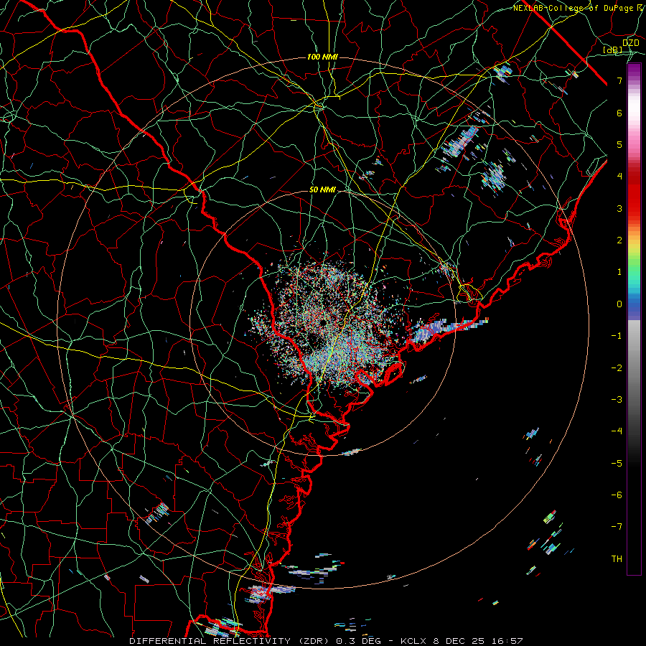Screen dimensions: 646x646
Task: Click the -7 dB value on the scale
Action: coord(617,527)
